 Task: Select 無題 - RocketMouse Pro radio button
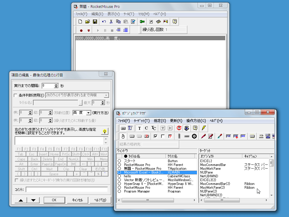119,169
